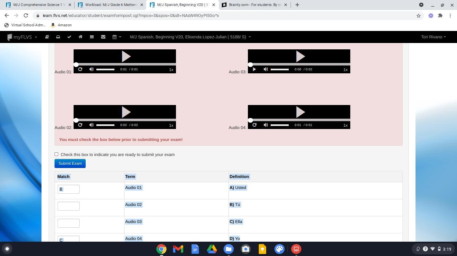Click the Match input for Audio 02

(69, 206)
